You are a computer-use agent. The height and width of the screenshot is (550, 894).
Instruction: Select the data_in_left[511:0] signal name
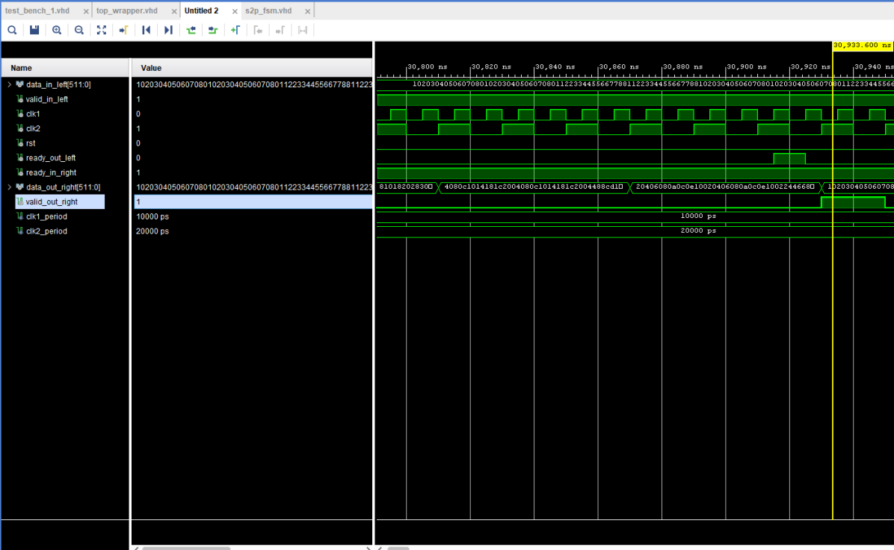(58, 84)
